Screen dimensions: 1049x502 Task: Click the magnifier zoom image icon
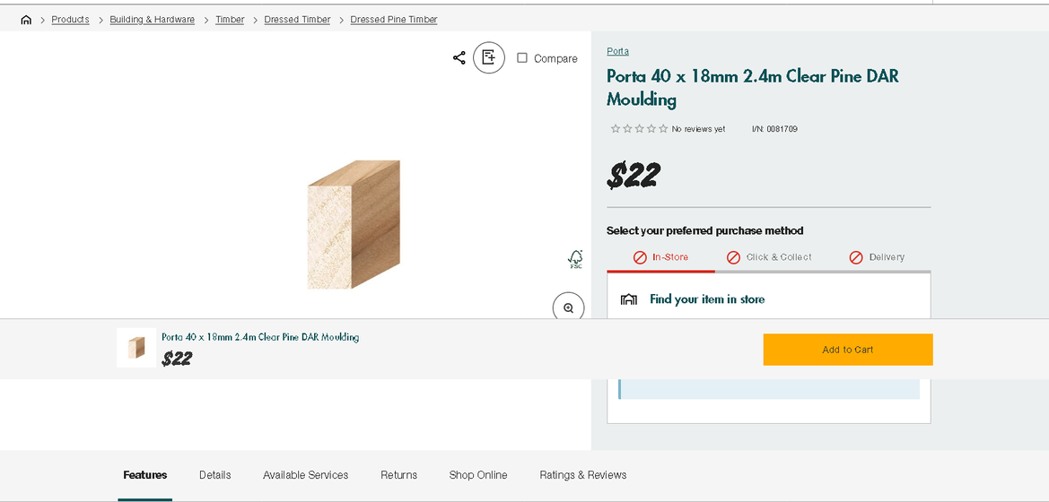[x=568, y=307]
